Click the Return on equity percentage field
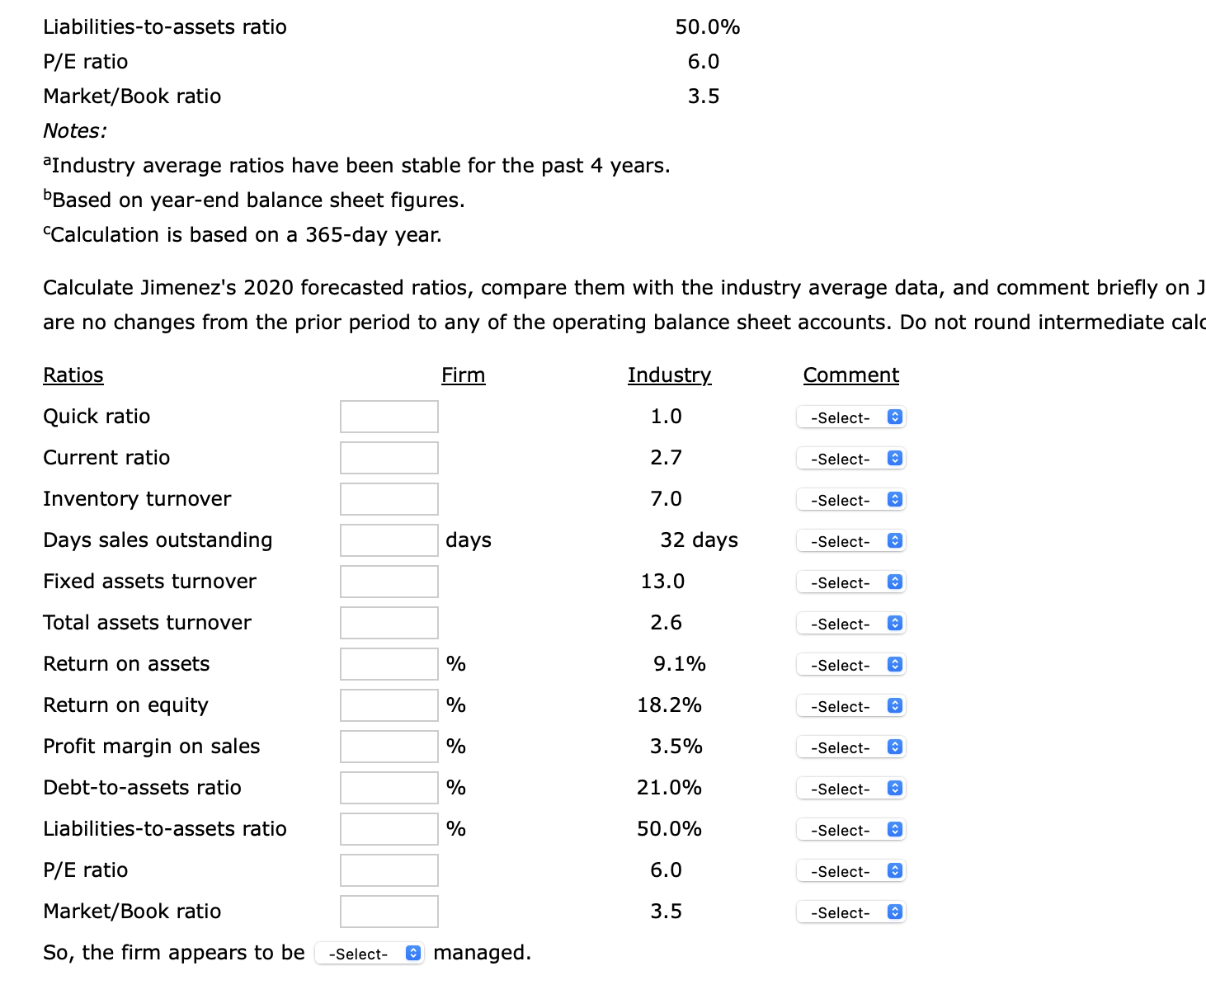The image size is (1206, 985). [x=388, y=705]
